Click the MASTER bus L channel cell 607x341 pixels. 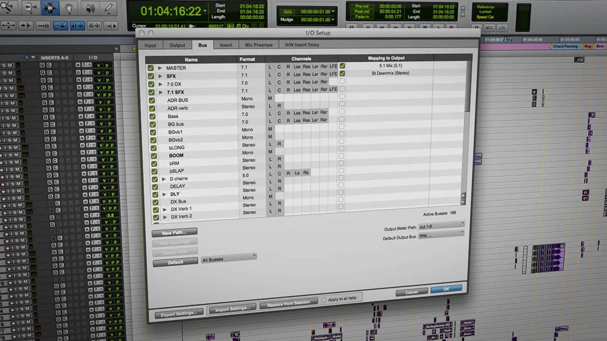click(270, 67)
